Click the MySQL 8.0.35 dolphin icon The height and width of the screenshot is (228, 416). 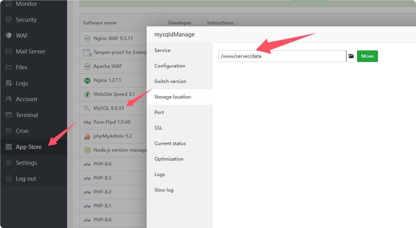click(x=87, y=108)
